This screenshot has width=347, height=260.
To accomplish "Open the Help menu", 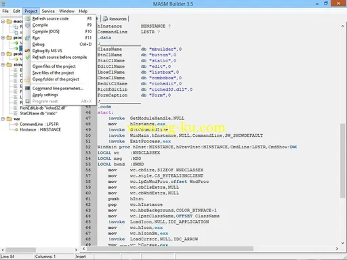I will click(83, 11).
